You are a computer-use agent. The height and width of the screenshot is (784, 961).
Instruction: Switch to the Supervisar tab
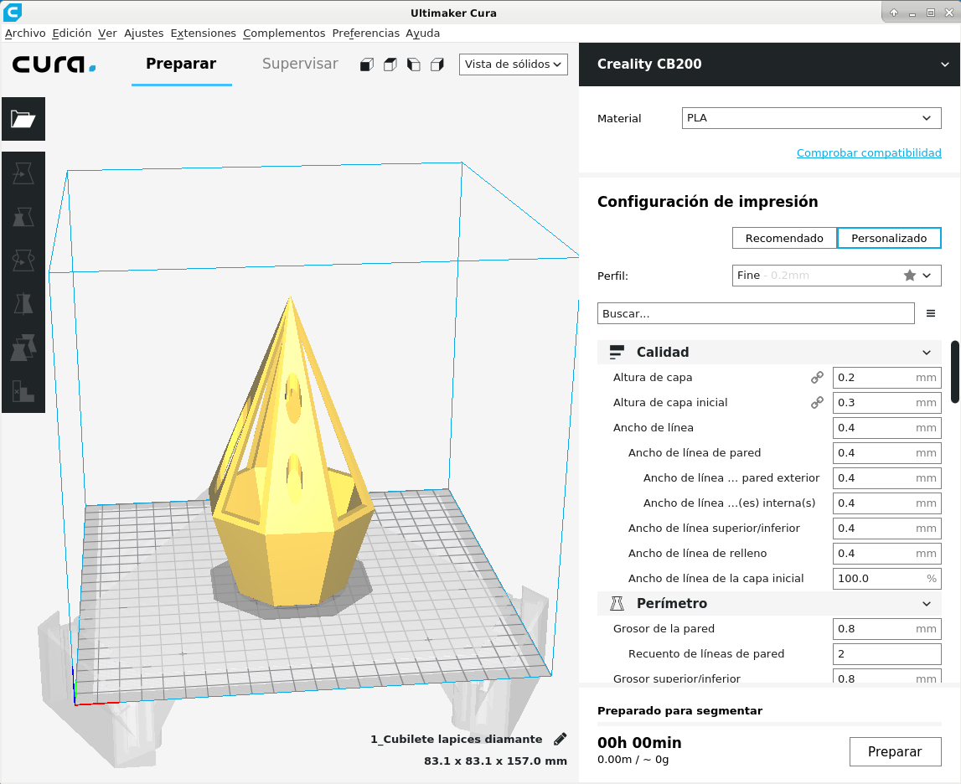click(300, 64)
